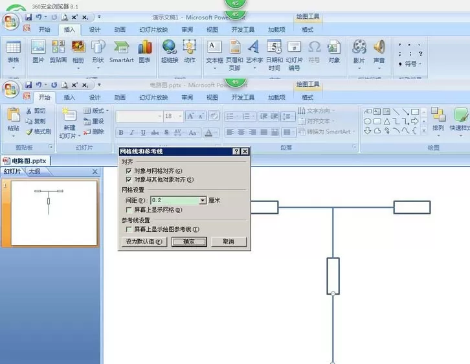
Task: Close the slides pane with X
Action: pos(95,172)
